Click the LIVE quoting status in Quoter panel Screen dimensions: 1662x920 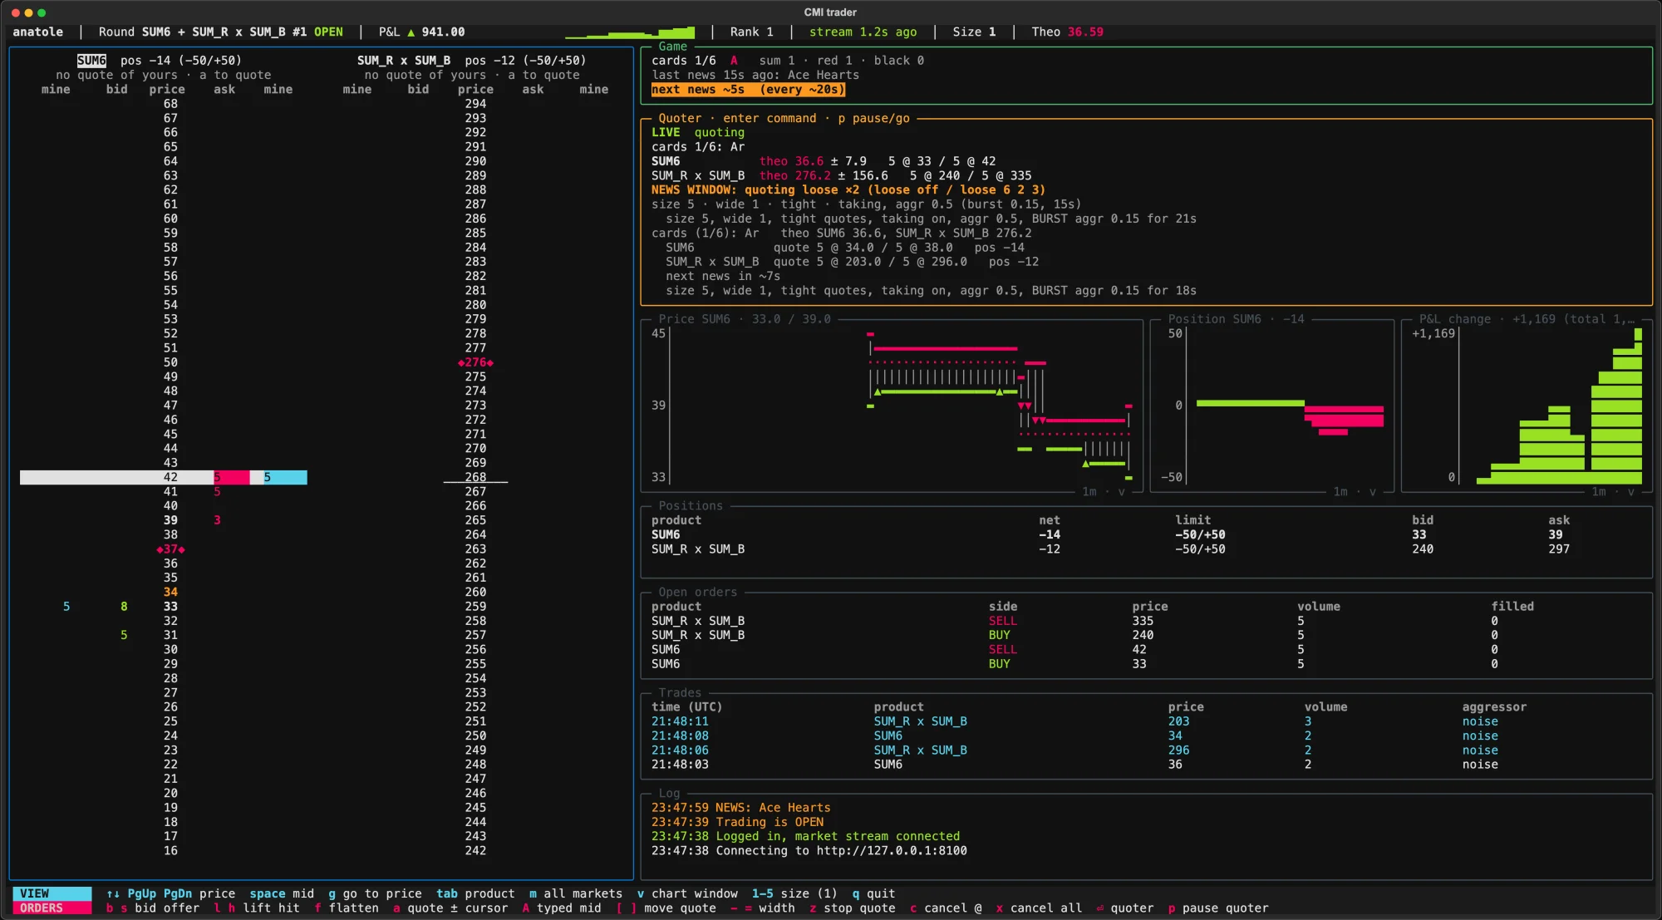tap(698, 132)
